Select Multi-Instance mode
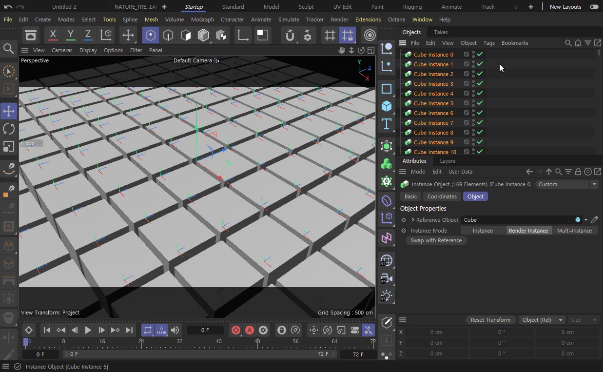The width and height of the screenshot is (603, 372). (574, 230)
